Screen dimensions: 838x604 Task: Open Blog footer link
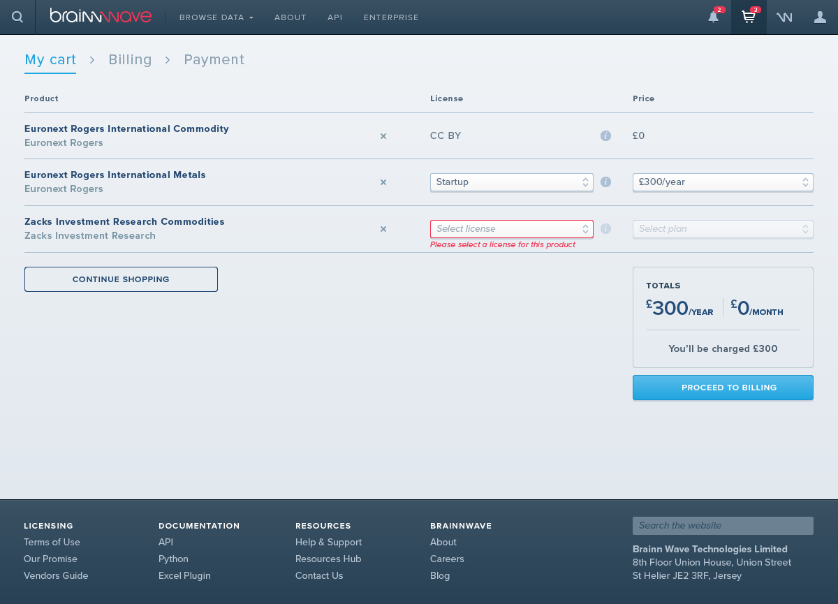(440, 576)
